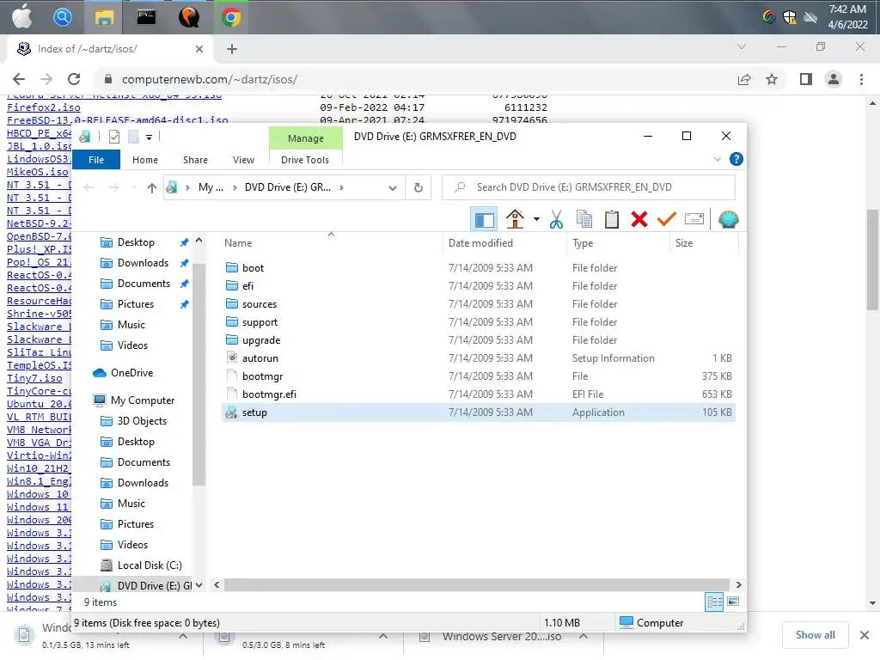The image size is (880, 660).
Task: Reload the Chrome page
Action: click(x=74, y=79)
